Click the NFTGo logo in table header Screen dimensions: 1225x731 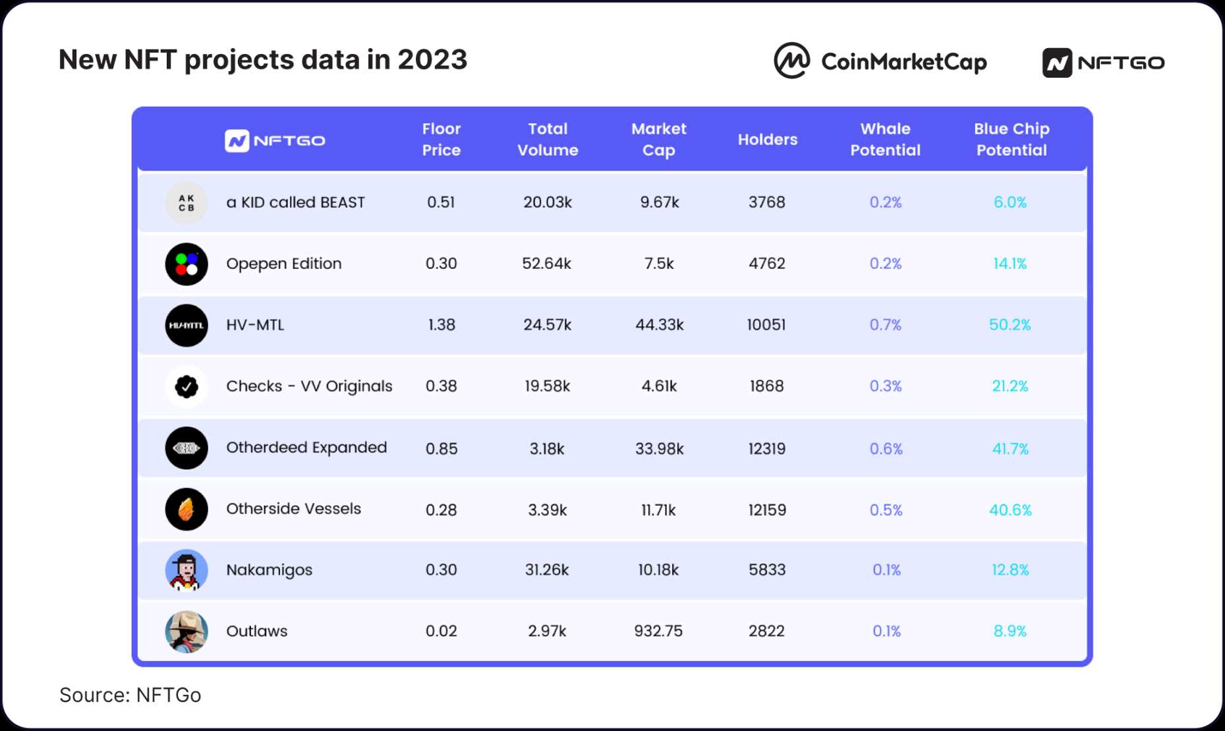coord(275,140)
